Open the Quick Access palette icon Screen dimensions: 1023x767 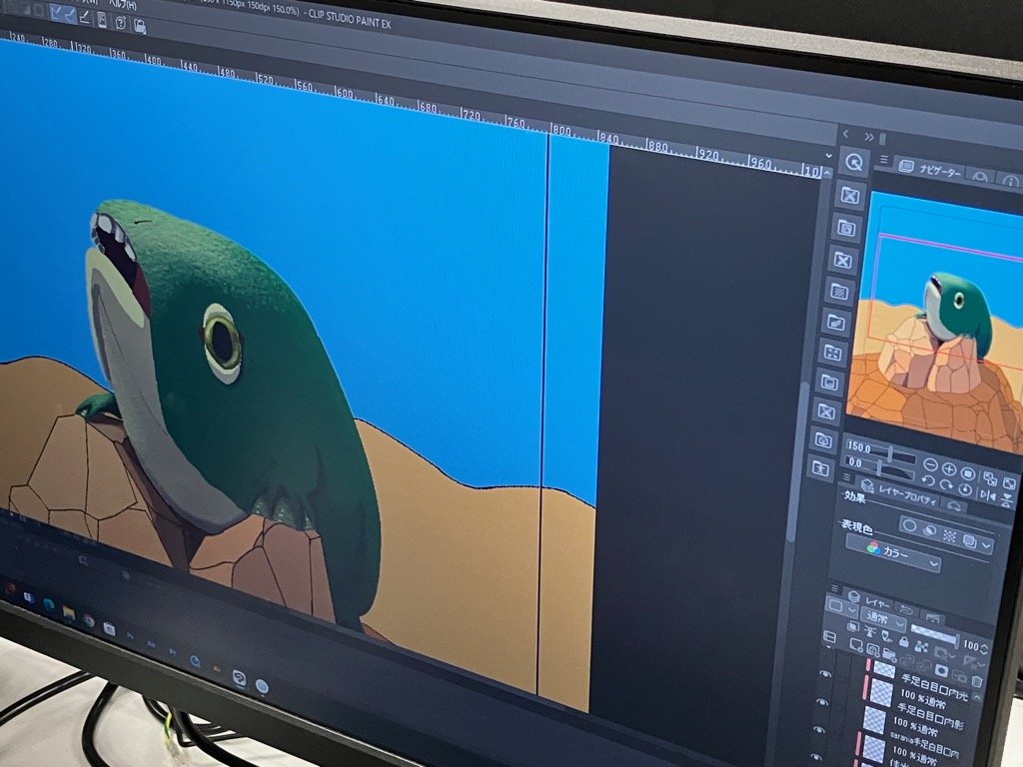click(855, 162)
